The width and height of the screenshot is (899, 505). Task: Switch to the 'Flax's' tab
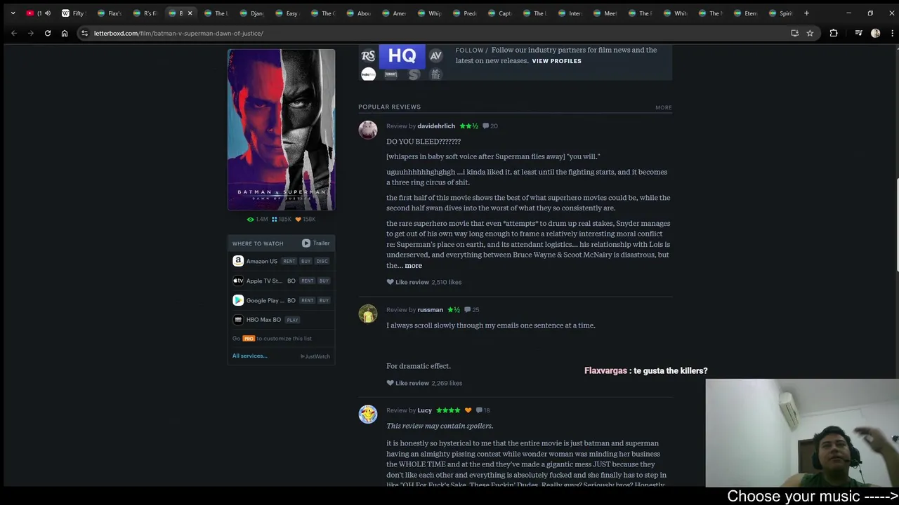coord(110,13)
